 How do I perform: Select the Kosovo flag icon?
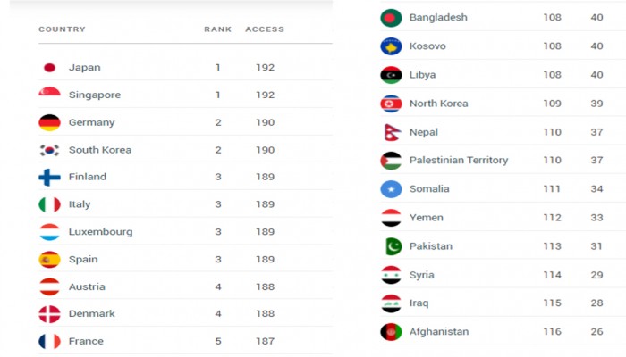392,46
